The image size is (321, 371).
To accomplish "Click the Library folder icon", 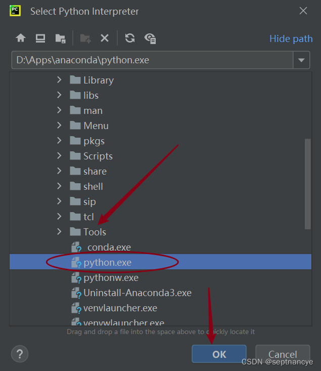I will click(x=75, y=80).
